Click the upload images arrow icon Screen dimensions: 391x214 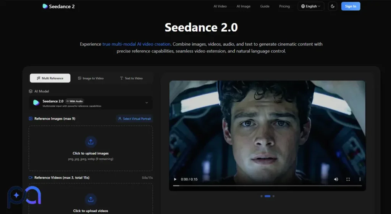[90, 142]
